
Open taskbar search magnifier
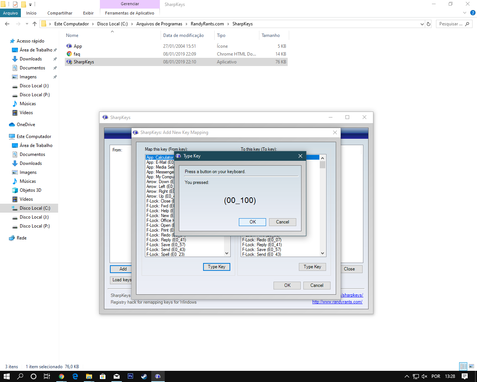click(20, 376)
